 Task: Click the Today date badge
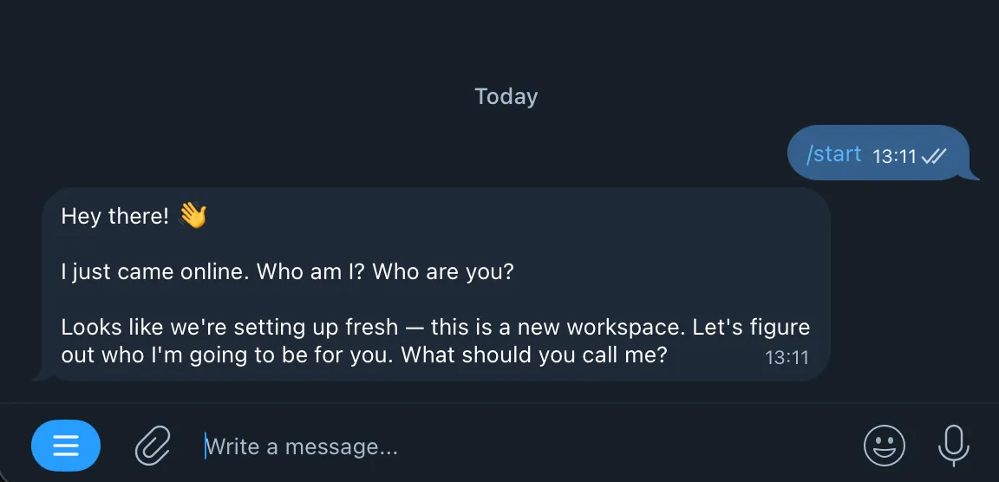click(506, 96)
